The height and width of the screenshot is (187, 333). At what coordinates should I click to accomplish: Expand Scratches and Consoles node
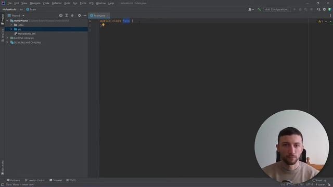7,43
